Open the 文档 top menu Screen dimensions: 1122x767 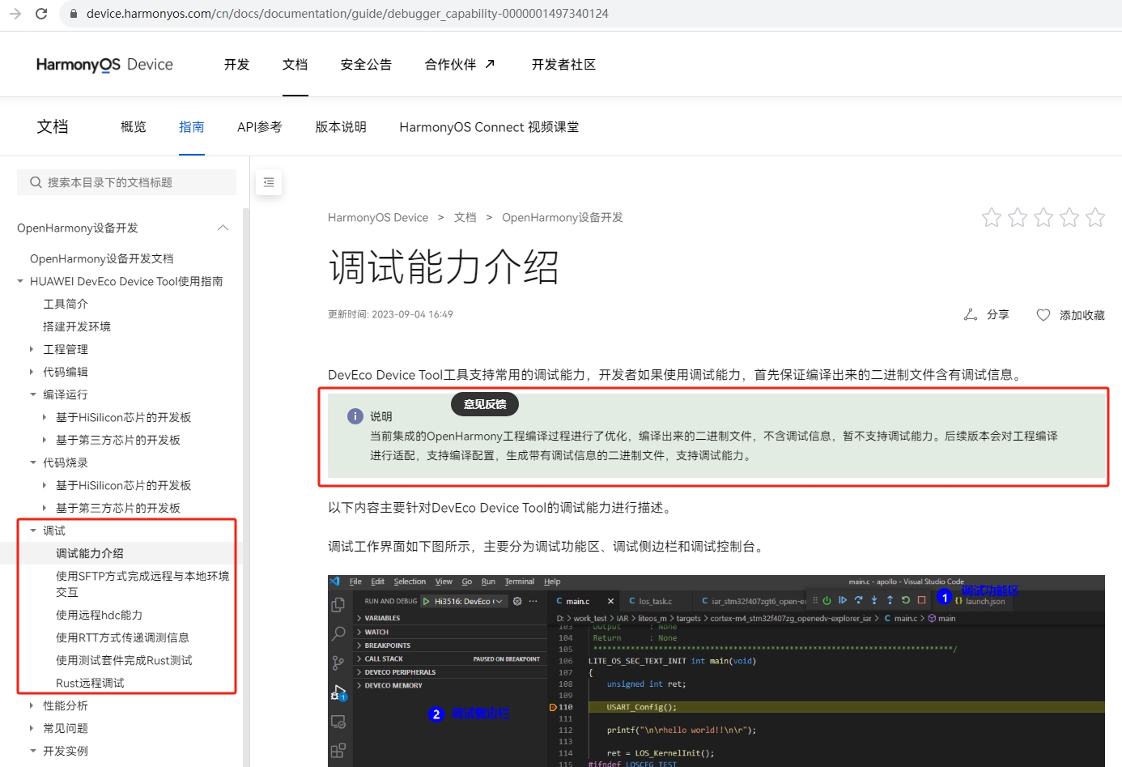[x=295, y=65]
